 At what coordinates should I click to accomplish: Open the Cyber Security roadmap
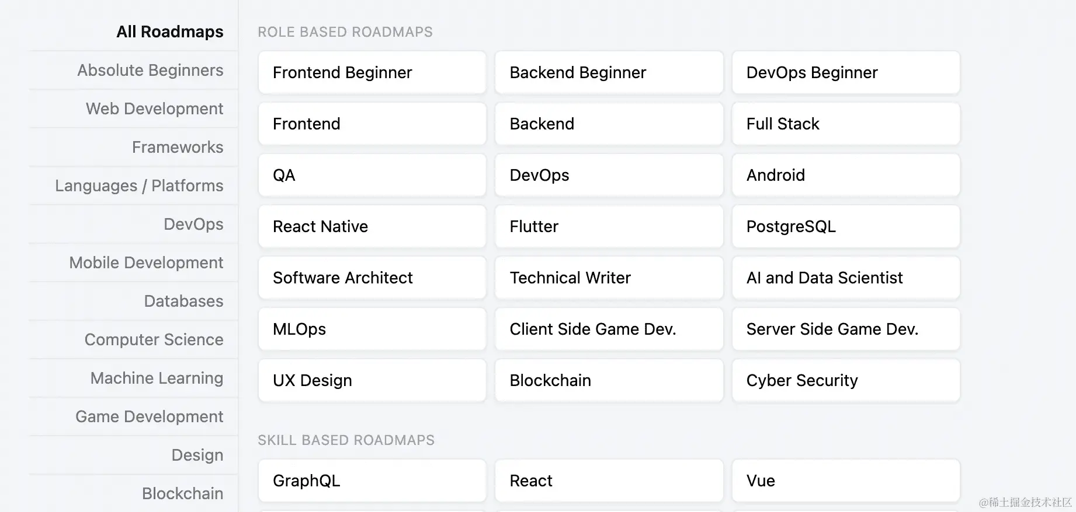pos(846,380)
